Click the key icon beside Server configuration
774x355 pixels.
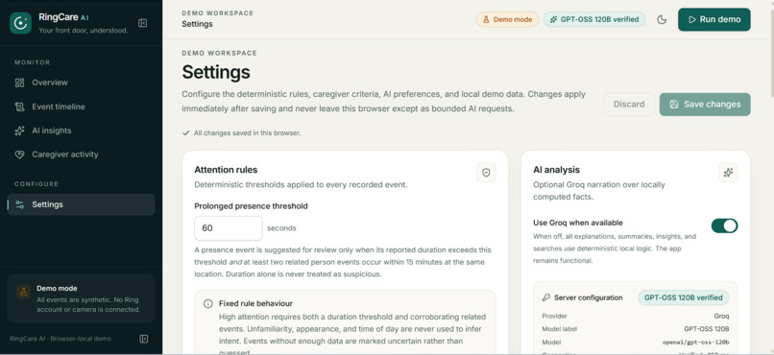coord(546,297)
